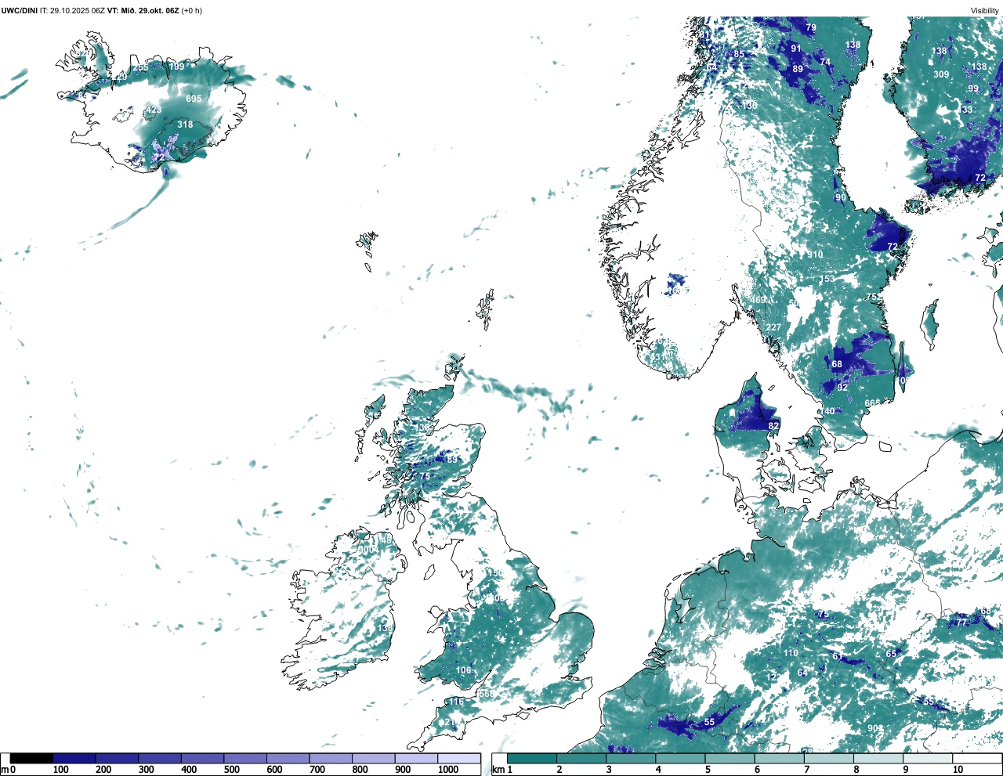Click the 1–2 km teal legend swatch
The width and height of the screenshot is (1003, 776).
click(532, 758)
